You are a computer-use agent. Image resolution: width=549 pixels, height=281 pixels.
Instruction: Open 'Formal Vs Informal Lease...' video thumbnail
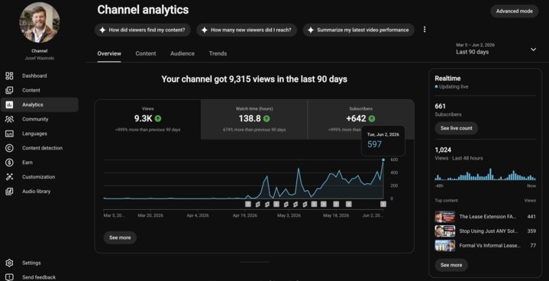click(x=445, y=245)
